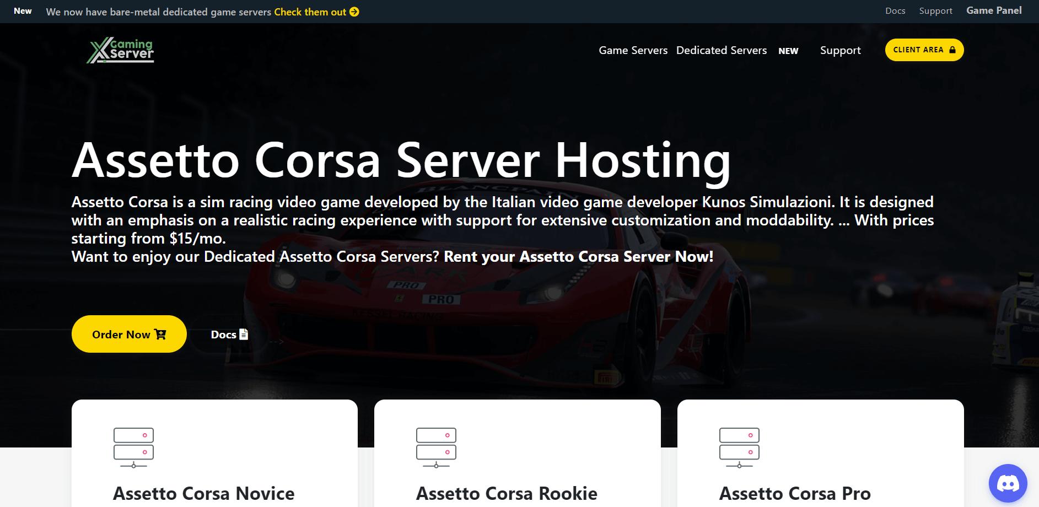Click the XGaming Server logo

click(x=120, y=51)
